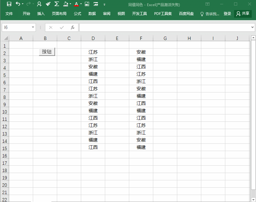Click the vertical scrollbar track
The height and width of the screenshot is (202, 256).
pyautogui.click(x=253, y=193)
